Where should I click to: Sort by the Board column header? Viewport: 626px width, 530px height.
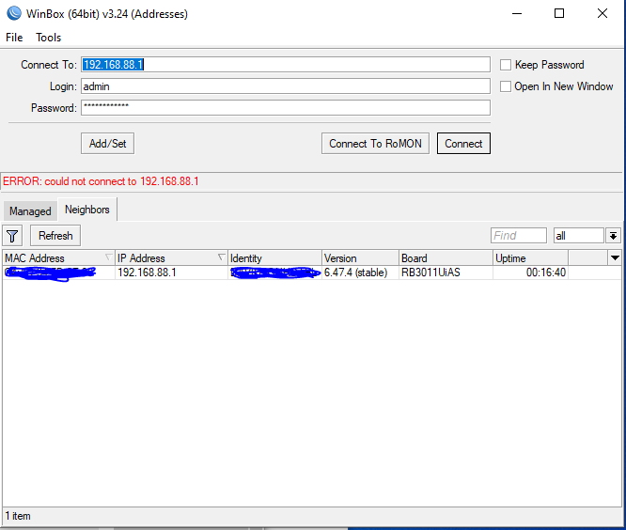446,257
